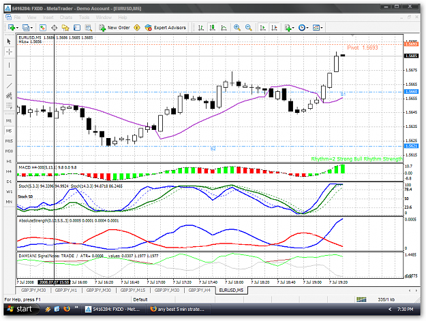The image size is (426, 321).
Task: Open the Navigator folder-star icon
Action: tap(65, 28)
